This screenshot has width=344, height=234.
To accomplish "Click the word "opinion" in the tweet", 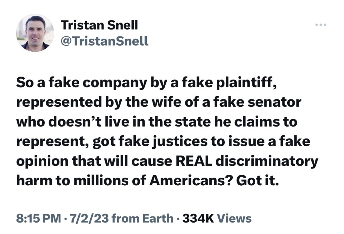I will tap(39, 161).
